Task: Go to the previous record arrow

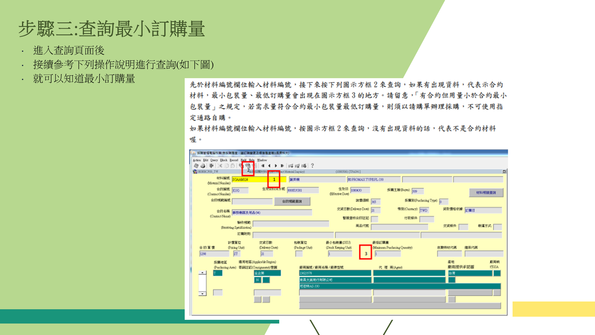Action: pyautogui.click(x=269, y=166)
